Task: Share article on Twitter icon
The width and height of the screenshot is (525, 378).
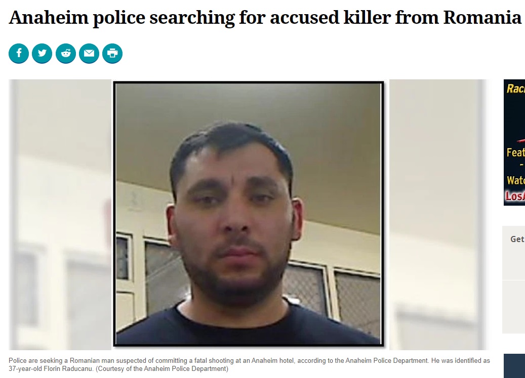Action: (42, 53)
